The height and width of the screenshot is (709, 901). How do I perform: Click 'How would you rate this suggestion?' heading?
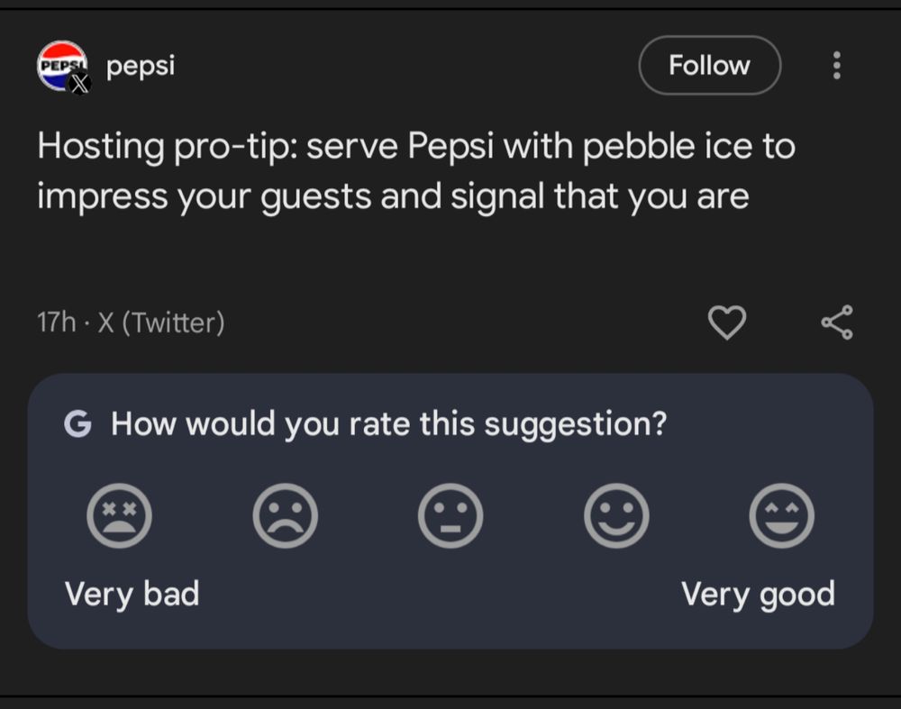tap(388, 423)
